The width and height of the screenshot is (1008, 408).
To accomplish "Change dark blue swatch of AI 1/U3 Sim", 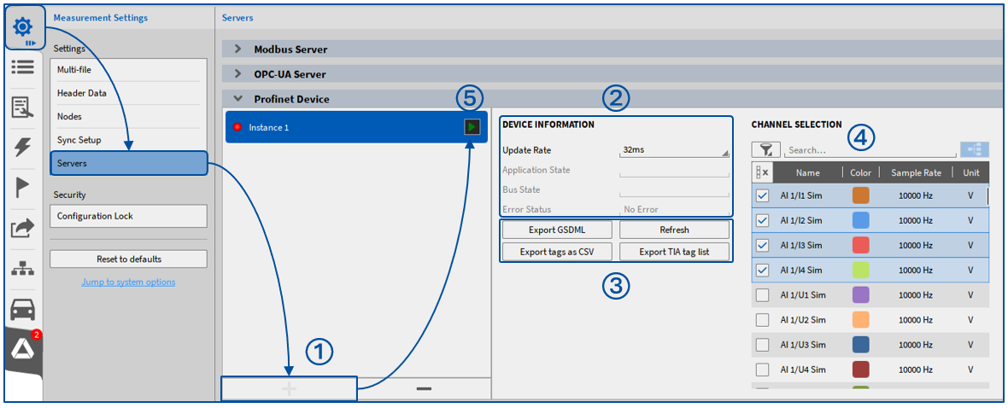I will tap(861, 345).
